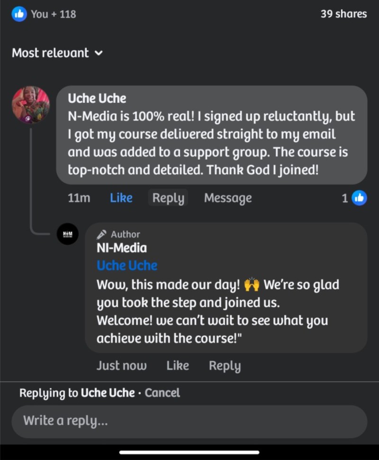Reply to NI-Media's comment
The width and height of the screenshot is (379, 460).
tap(225, 366)
